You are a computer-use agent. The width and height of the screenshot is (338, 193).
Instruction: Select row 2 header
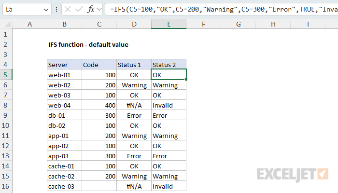[6, 44]
